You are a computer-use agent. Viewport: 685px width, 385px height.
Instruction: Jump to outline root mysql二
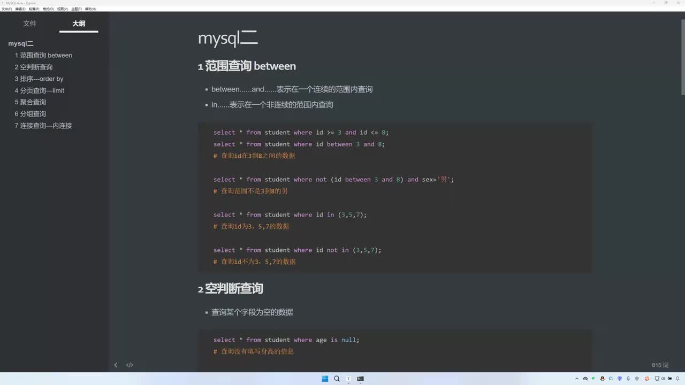[21, 44]
